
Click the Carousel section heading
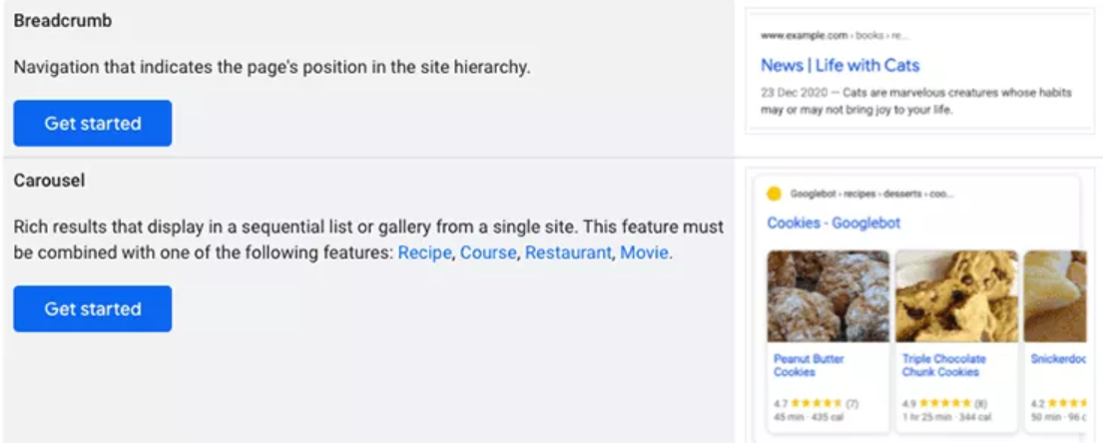pos(49,181)
